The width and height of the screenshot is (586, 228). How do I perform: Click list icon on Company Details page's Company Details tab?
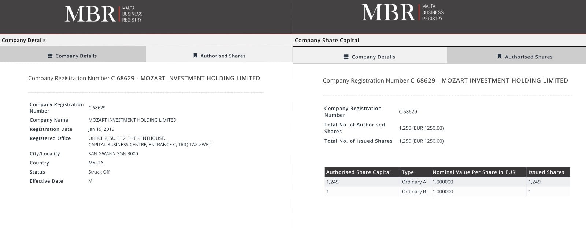[50, 56]
